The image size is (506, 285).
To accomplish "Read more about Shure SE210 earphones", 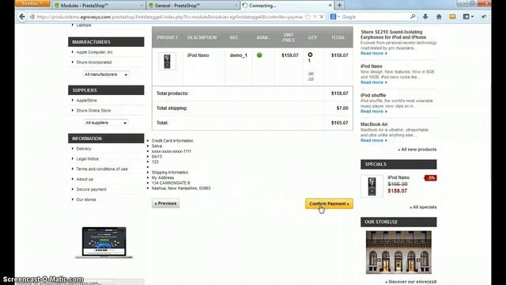I will point(374,53).
